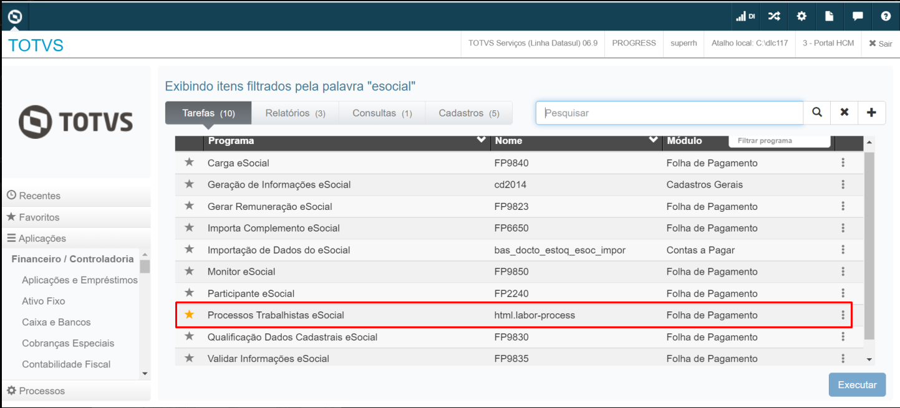Clear the search with the X icon
The height and width of the screenshot is (408, 900).
(x=844, y=113)
